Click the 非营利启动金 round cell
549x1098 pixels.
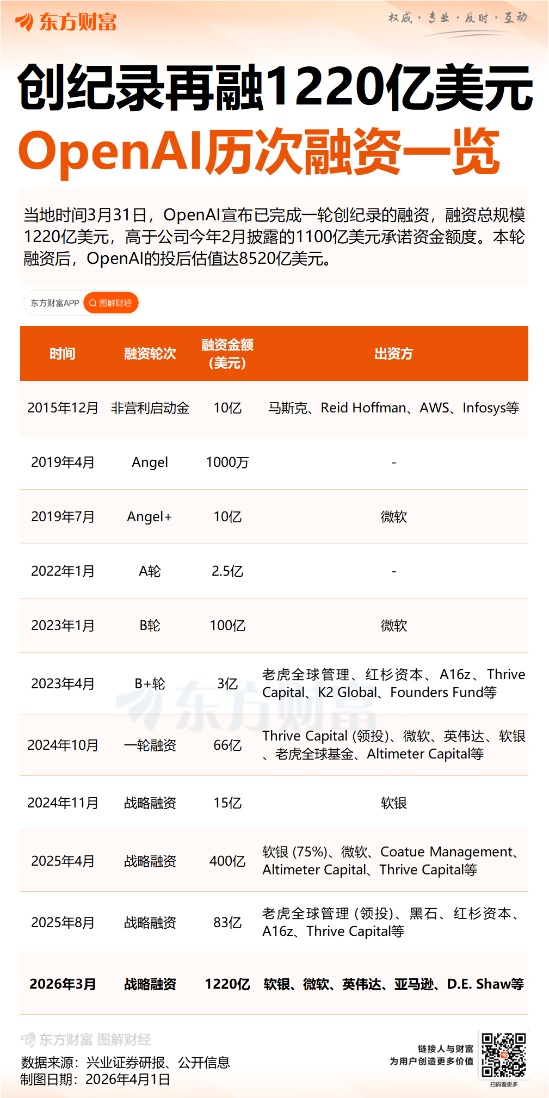tap(150, 408)
